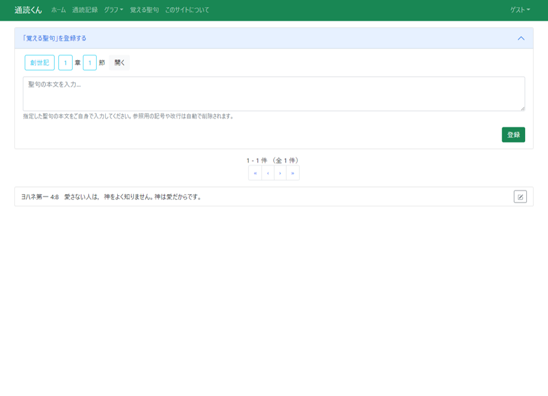Click the 通読くん brand logo link

point(28,10)
